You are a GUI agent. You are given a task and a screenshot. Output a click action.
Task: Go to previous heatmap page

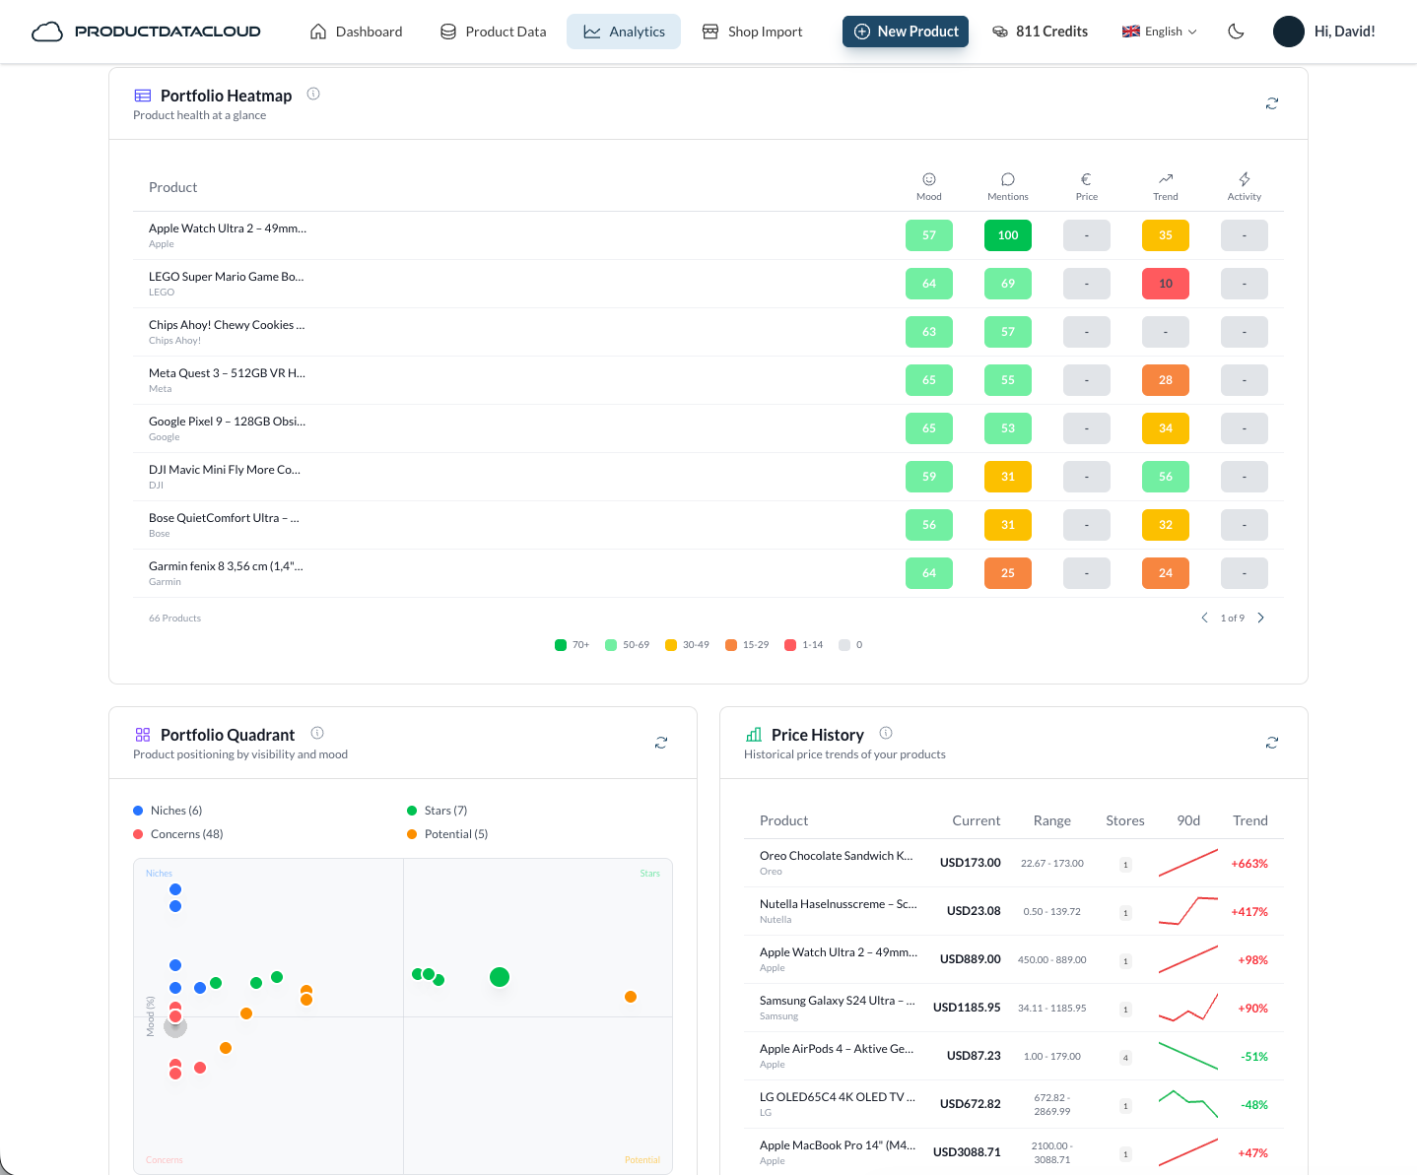pyautogui.click(x=1204, y=618)
